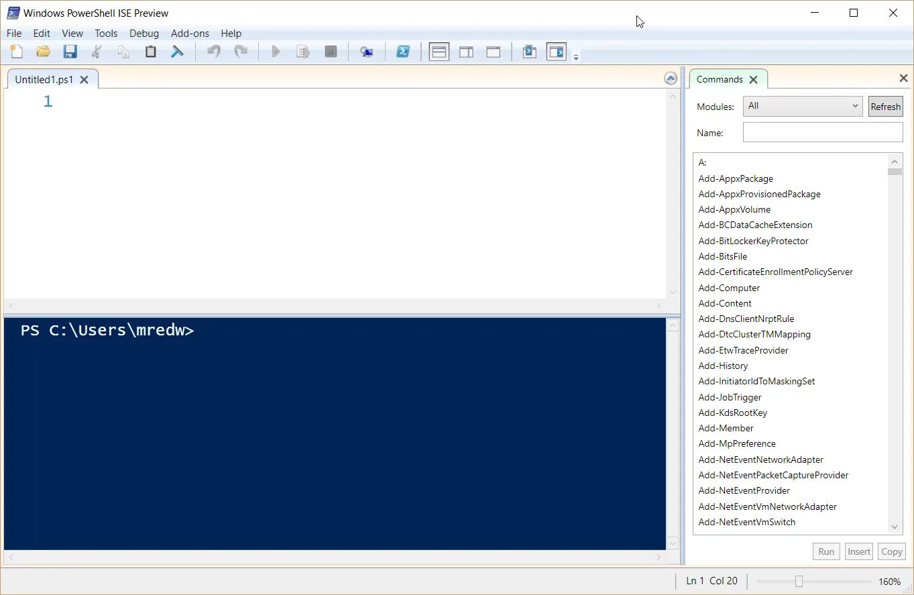This screenshot has height=595, width=914.
Task: Click the Copy button in Commands pane
Action: point(891,551)
